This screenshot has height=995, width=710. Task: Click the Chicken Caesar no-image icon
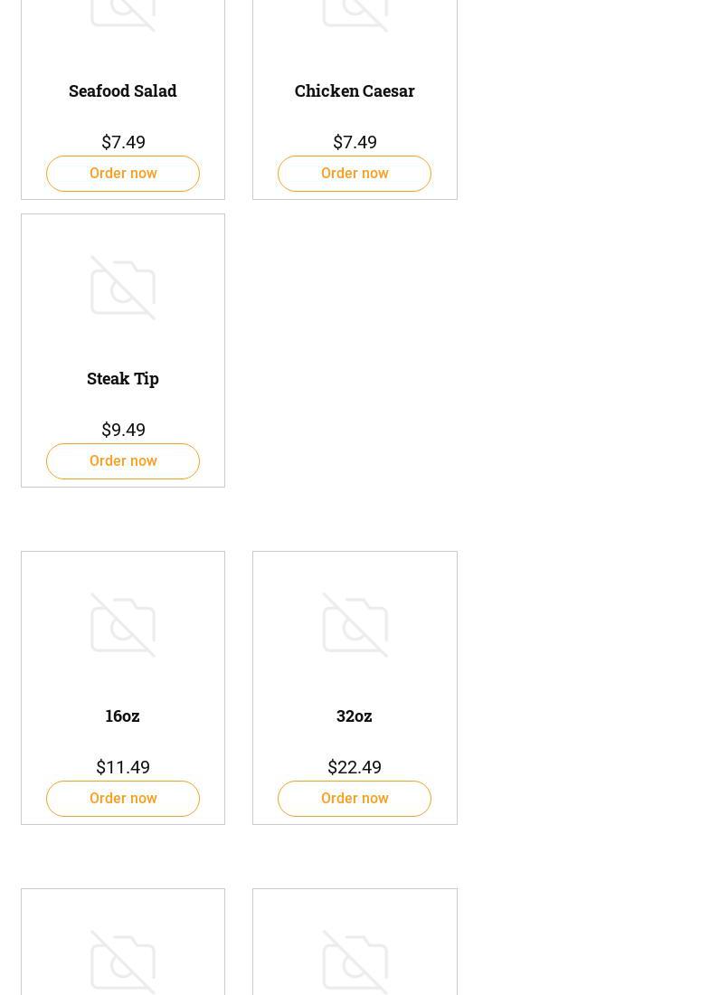pyautogui.click(x=355, y=13)
